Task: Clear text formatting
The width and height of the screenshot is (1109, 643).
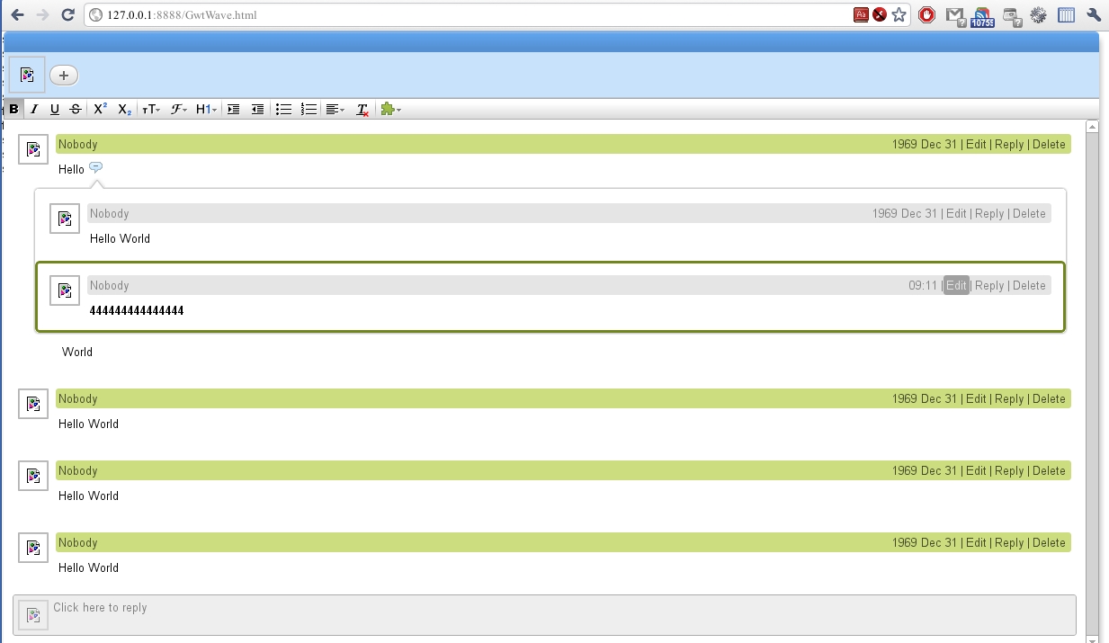Action: coord(362,109)
